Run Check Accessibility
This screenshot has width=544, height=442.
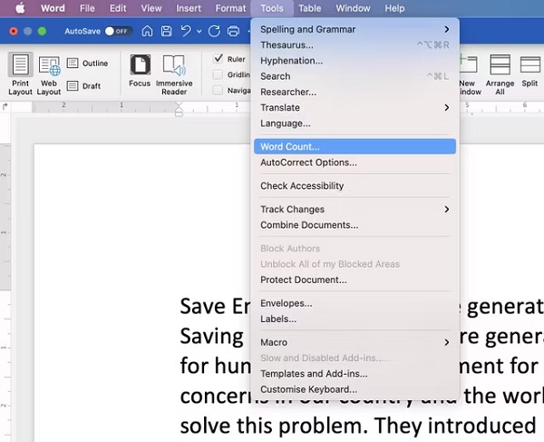355,186
